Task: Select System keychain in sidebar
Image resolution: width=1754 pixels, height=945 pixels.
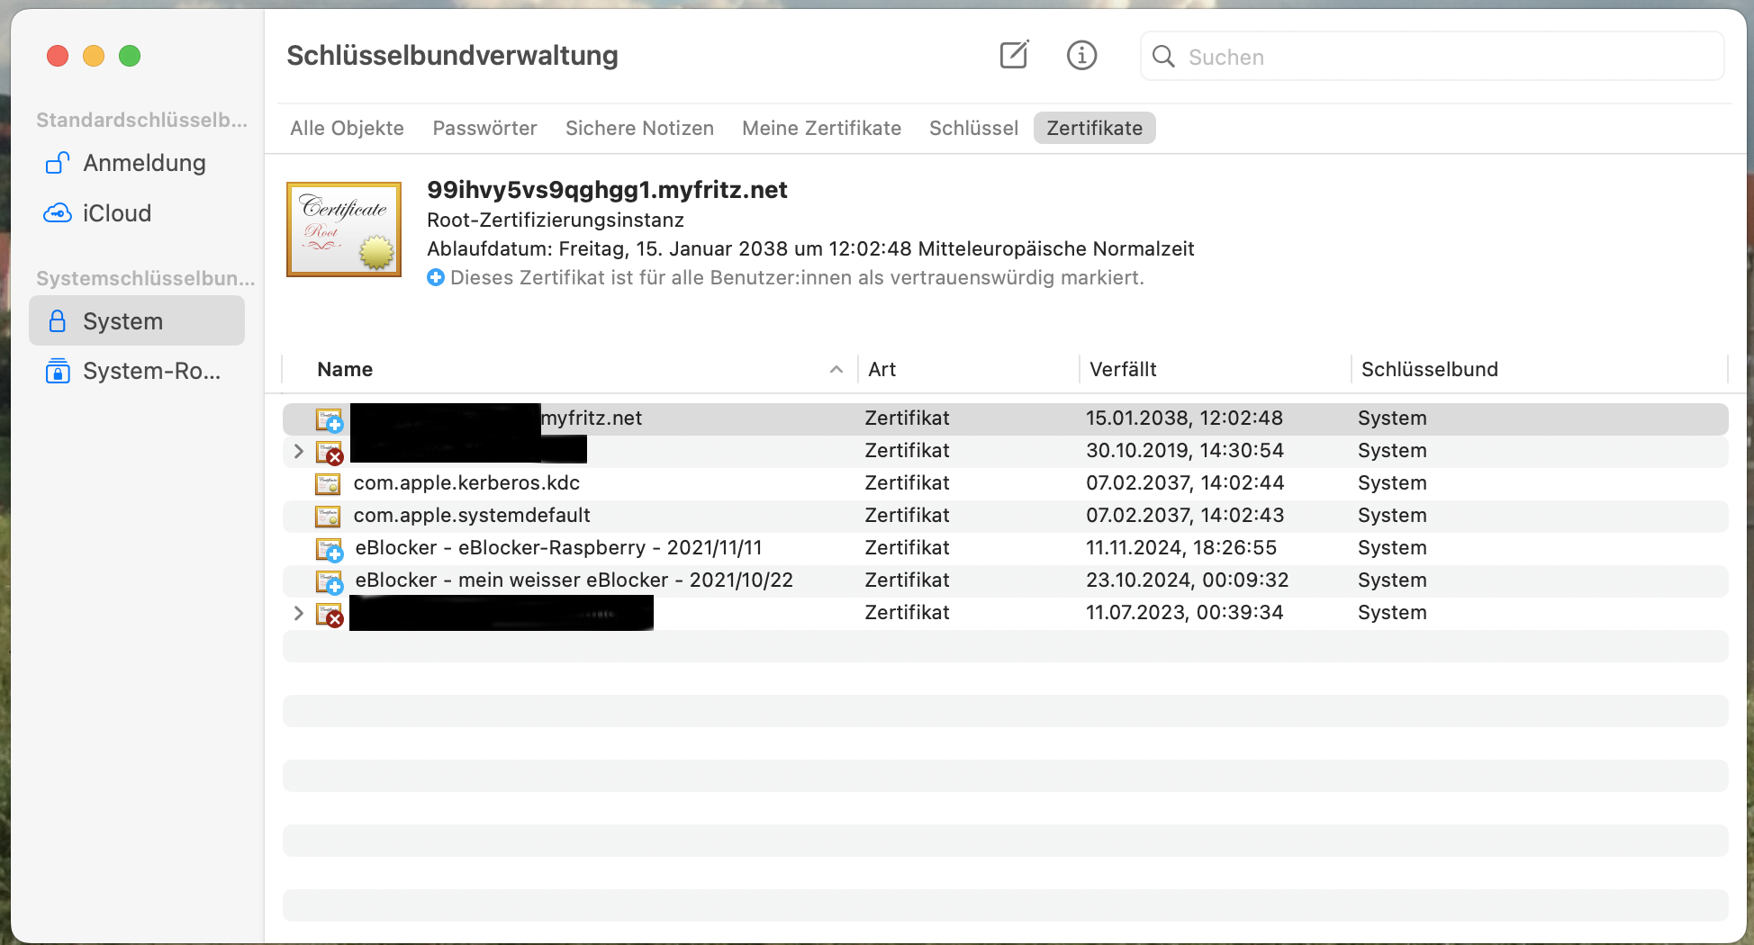Action: click(x=137, y=321)
